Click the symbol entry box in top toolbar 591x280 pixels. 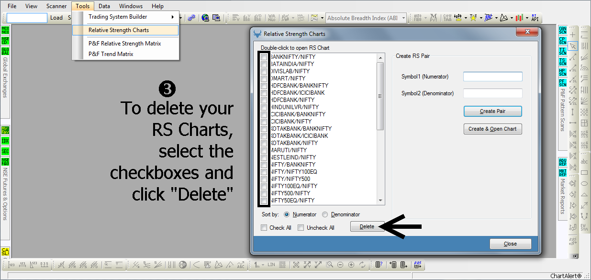coord(27,18)
